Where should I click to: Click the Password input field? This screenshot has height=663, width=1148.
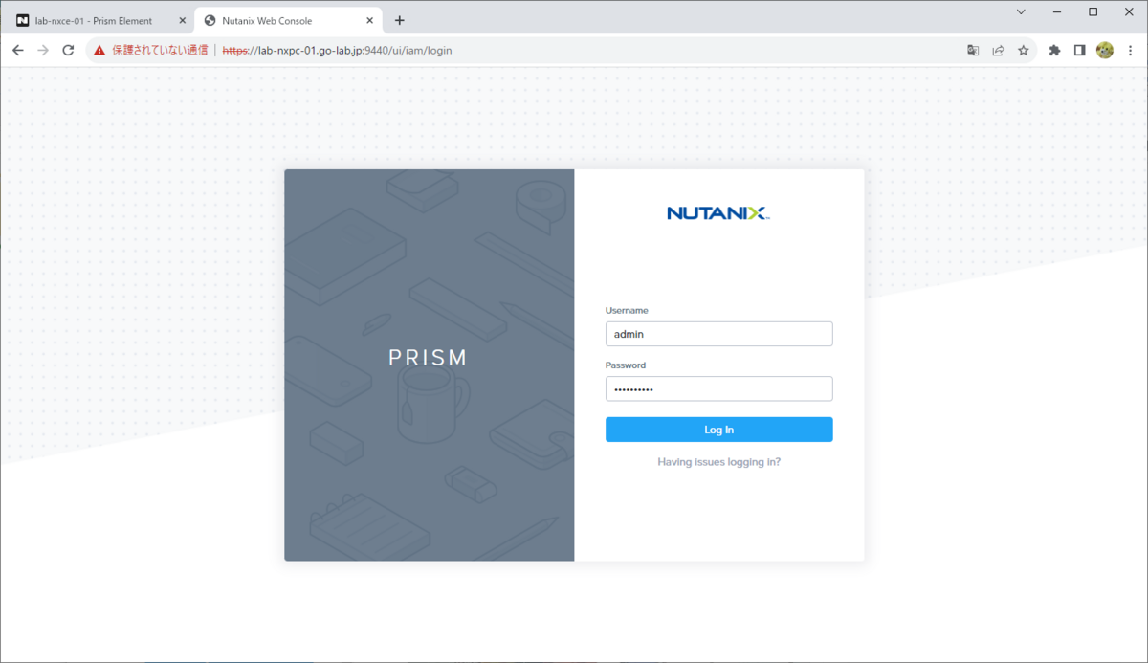718,388
